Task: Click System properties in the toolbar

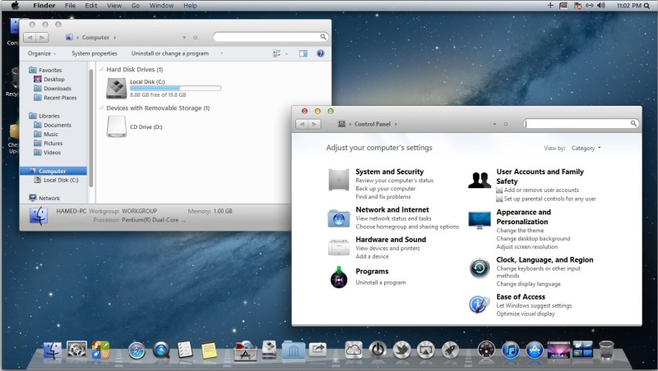Action: coord(94,53)
